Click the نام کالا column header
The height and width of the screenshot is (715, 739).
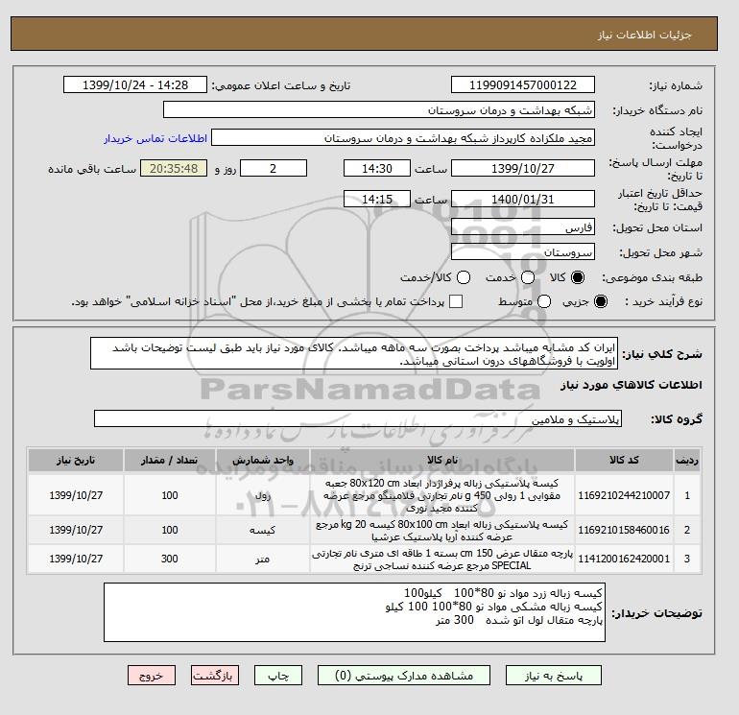[442, 460]
